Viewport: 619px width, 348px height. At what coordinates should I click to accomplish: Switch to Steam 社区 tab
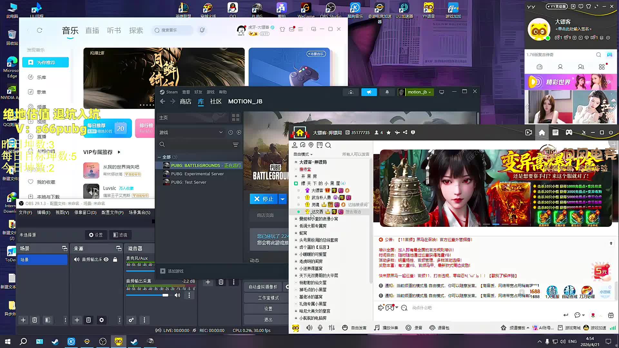(x=216, y=101)
